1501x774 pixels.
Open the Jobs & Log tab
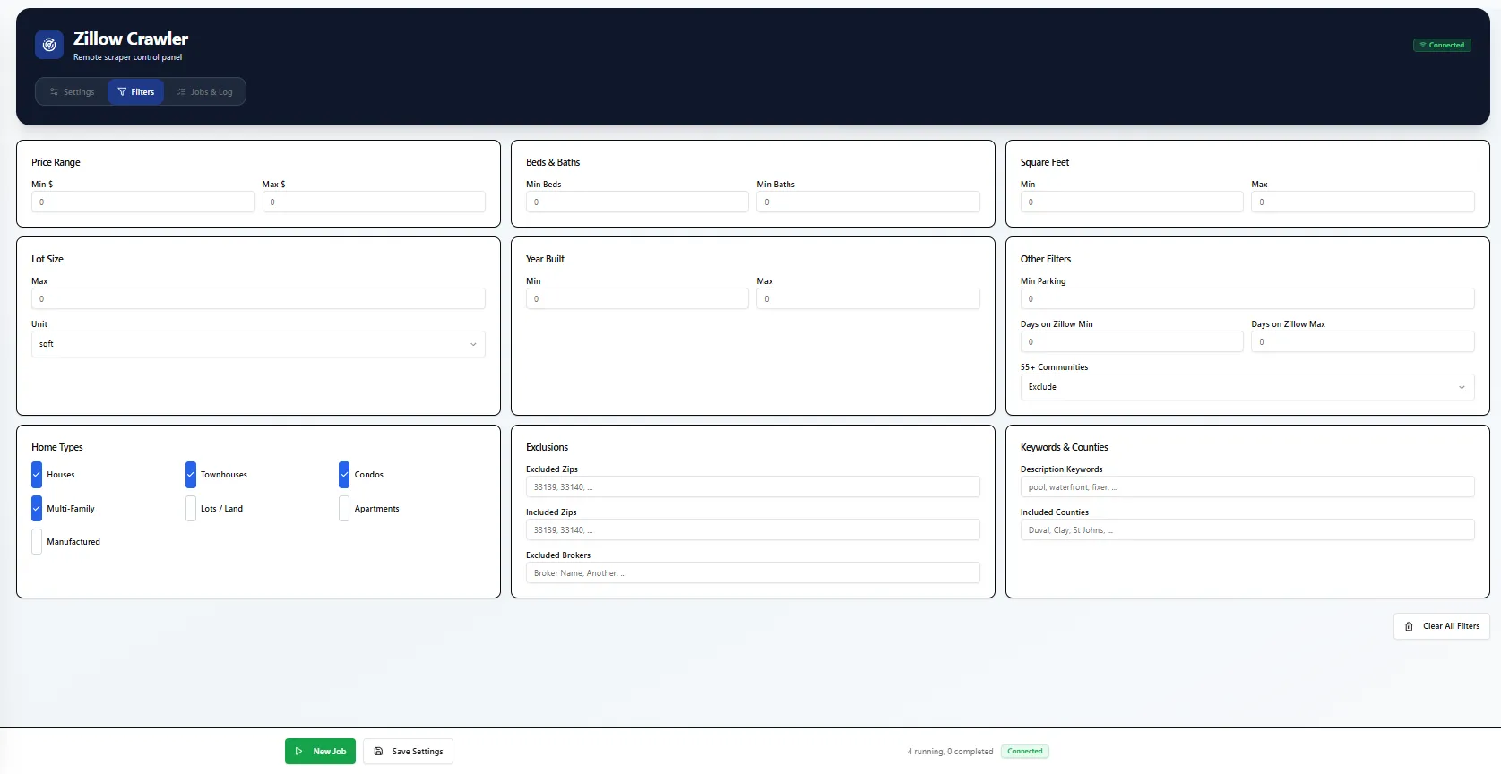click(204, 92)
